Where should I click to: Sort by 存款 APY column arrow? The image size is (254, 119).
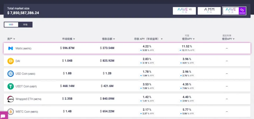162,39
